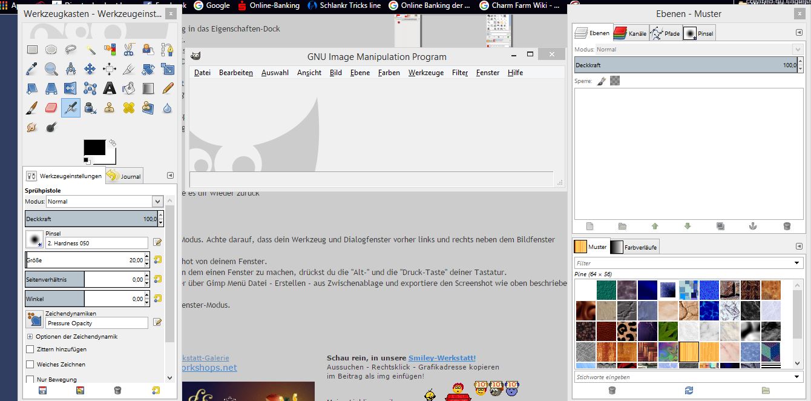Viewport: 811px width, 401px height.
Task: Select the Rectangle Select tool in toolbox
Action: point(32,50)
